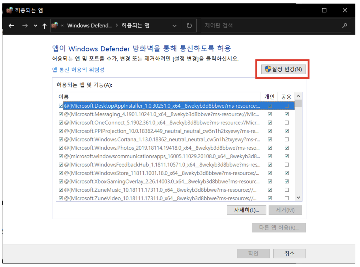Toggle Microsoft.Windows.Photos app checkbox
The image size is (360, 267).
[61, 148]
